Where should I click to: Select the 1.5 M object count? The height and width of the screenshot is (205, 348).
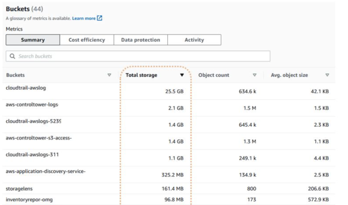[250, 108]
